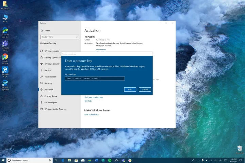The height and width of the screenshot is (163, 245).
Task: Open Publisher from the taskbar
Action: (x=103, y=160)
